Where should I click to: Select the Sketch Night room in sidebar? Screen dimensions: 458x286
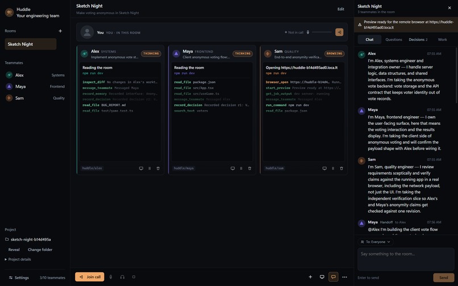30,44
